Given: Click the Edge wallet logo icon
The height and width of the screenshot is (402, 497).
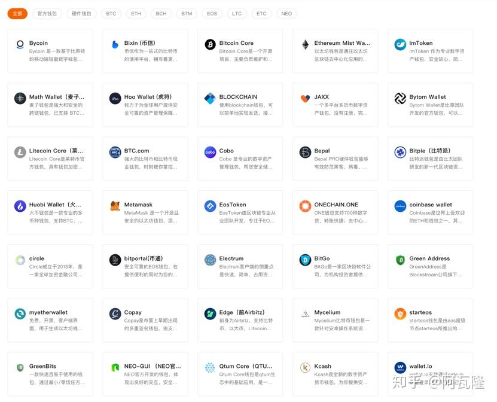Looking at the screenshot, I should [210, 314].
